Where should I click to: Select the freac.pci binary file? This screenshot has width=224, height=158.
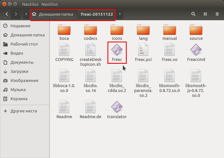[143, 52]
